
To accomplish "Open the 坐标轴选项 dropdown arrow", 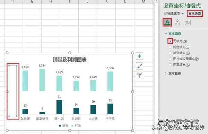I will (183, 14).
